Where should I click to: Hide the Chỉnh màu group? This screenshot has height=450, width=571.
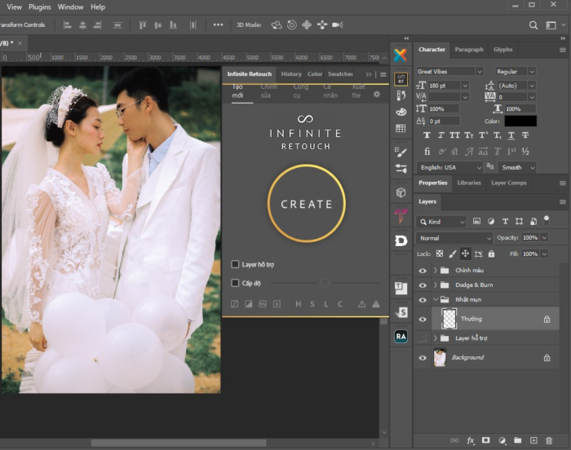423,271
